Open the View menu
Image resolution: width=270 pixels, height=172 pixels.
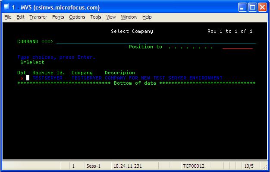click(x=111, y=17)
